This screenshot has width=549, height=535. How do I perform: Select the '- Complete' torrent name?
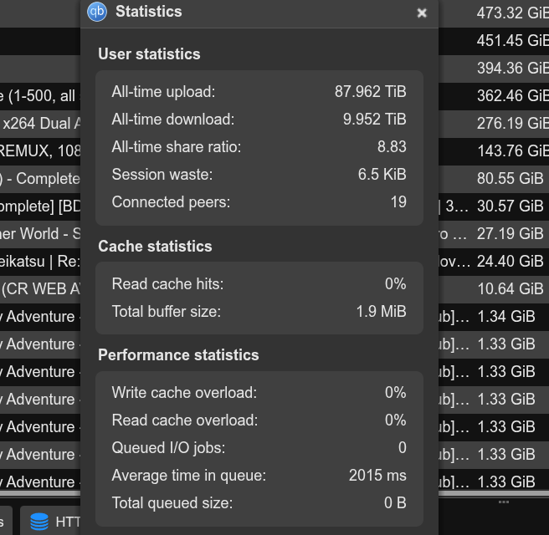coord(40,179)
